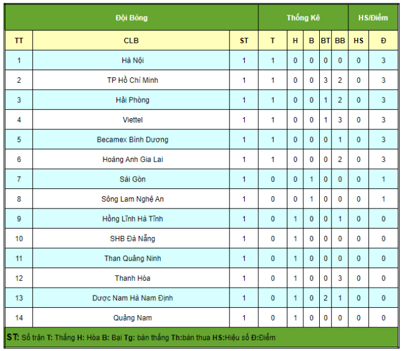Click the Sài Gòn team name

[x=132, y=179]
